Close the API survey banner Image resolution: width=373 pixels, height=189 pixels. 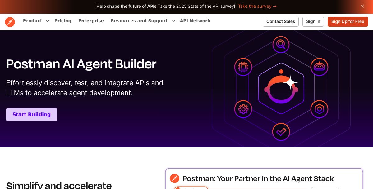pyautogui.click(x=362, y=6)
